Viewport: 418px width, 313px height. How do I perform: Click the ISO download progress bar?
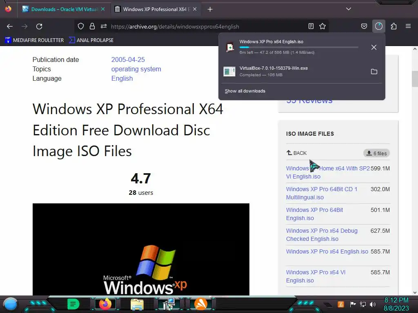[298, 47]
